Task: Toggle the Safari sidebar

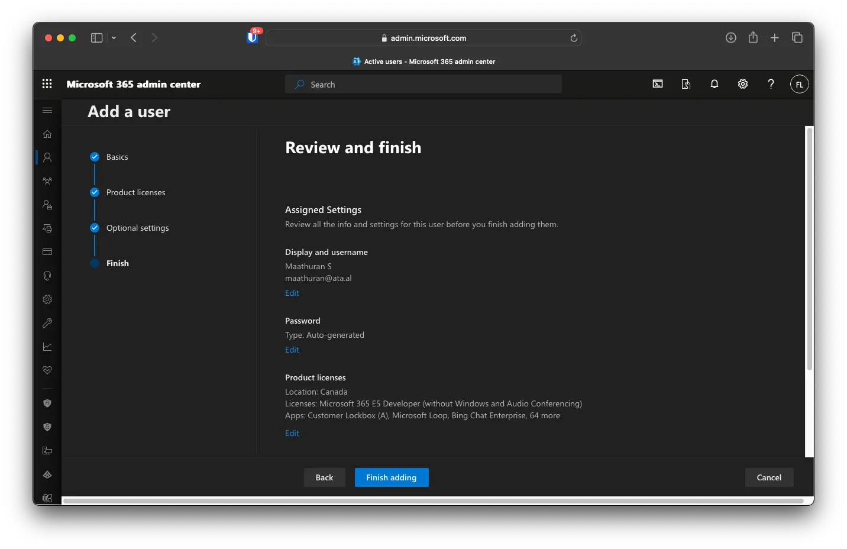Action: (96, 38)
